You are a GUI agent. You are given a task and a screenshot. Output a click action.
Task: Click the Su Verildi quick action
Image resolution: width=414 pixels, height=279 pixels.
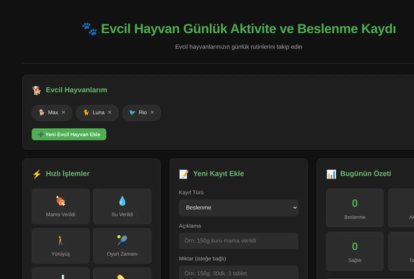point(122,206)
